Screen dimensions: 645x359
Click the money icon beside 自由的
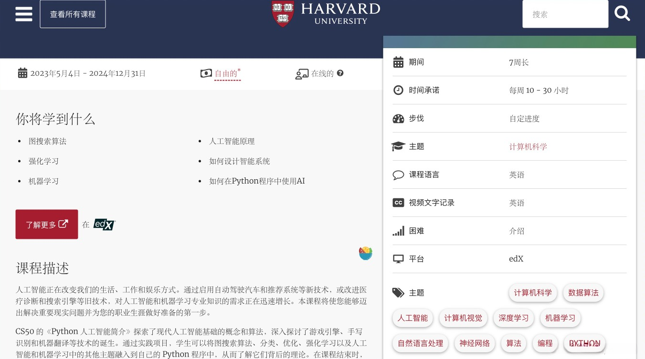coord(206,73)
